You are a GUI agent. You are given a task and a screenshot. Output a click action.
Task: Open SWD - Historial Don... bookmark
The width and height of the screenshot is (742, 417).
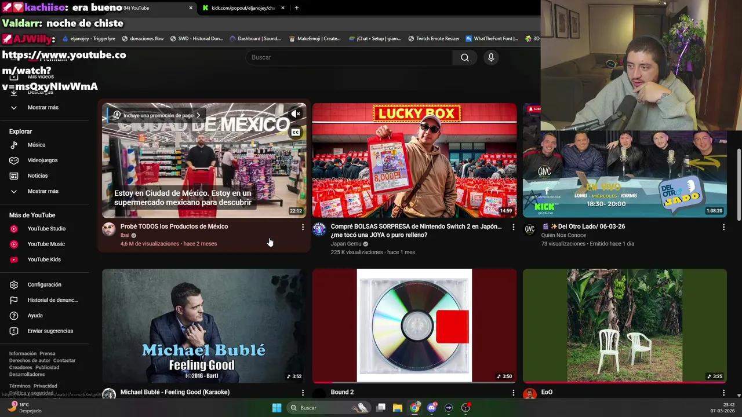[196, 39]
